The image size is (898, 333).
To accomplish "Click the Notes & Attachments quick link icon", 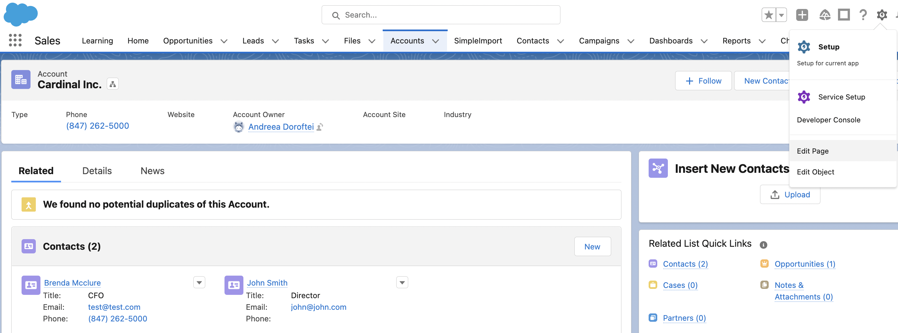I will pyautogui.click(x=764, y=285).
